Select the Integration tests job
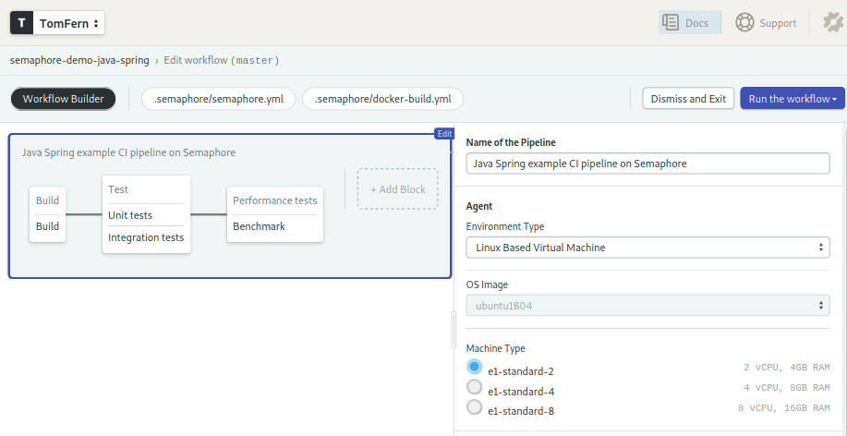847x436 pixels. pyautogui.click(x=146, y=237)
